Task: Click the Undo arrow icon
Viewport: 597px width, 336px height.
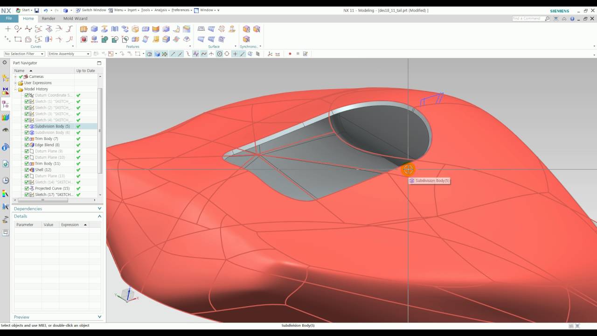Action: tap(46, 10)
